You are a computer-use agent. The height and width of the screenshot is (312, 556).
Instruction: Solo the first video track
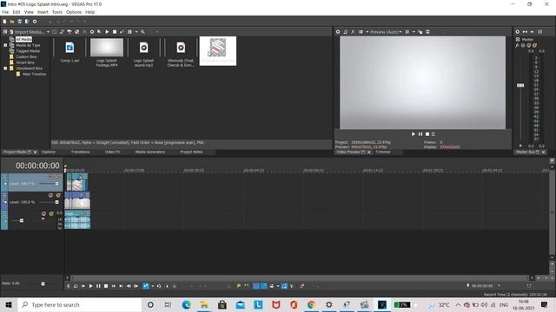point(58,177)
